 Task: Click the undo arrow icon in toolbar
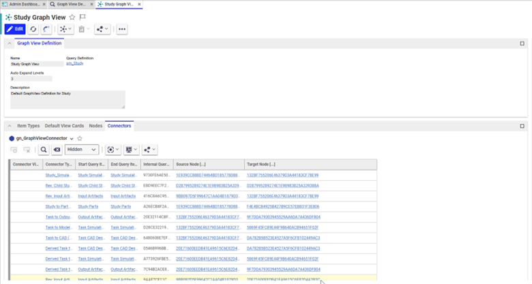[47, 29]
